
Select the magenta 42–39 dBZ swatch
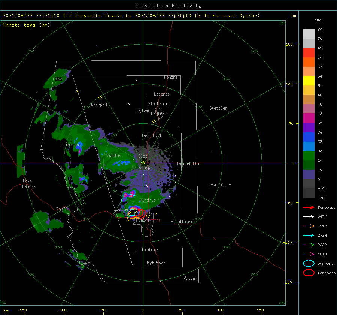[309, 118]
